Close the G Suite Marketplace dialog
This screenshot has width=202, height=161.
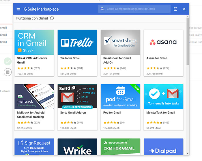pyautogui.click(x=184, y=9)
